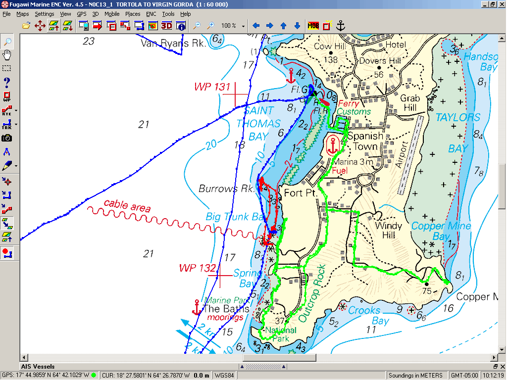
Task: Click the 'AIS Vessels' panel title
Action: [38, 367]
